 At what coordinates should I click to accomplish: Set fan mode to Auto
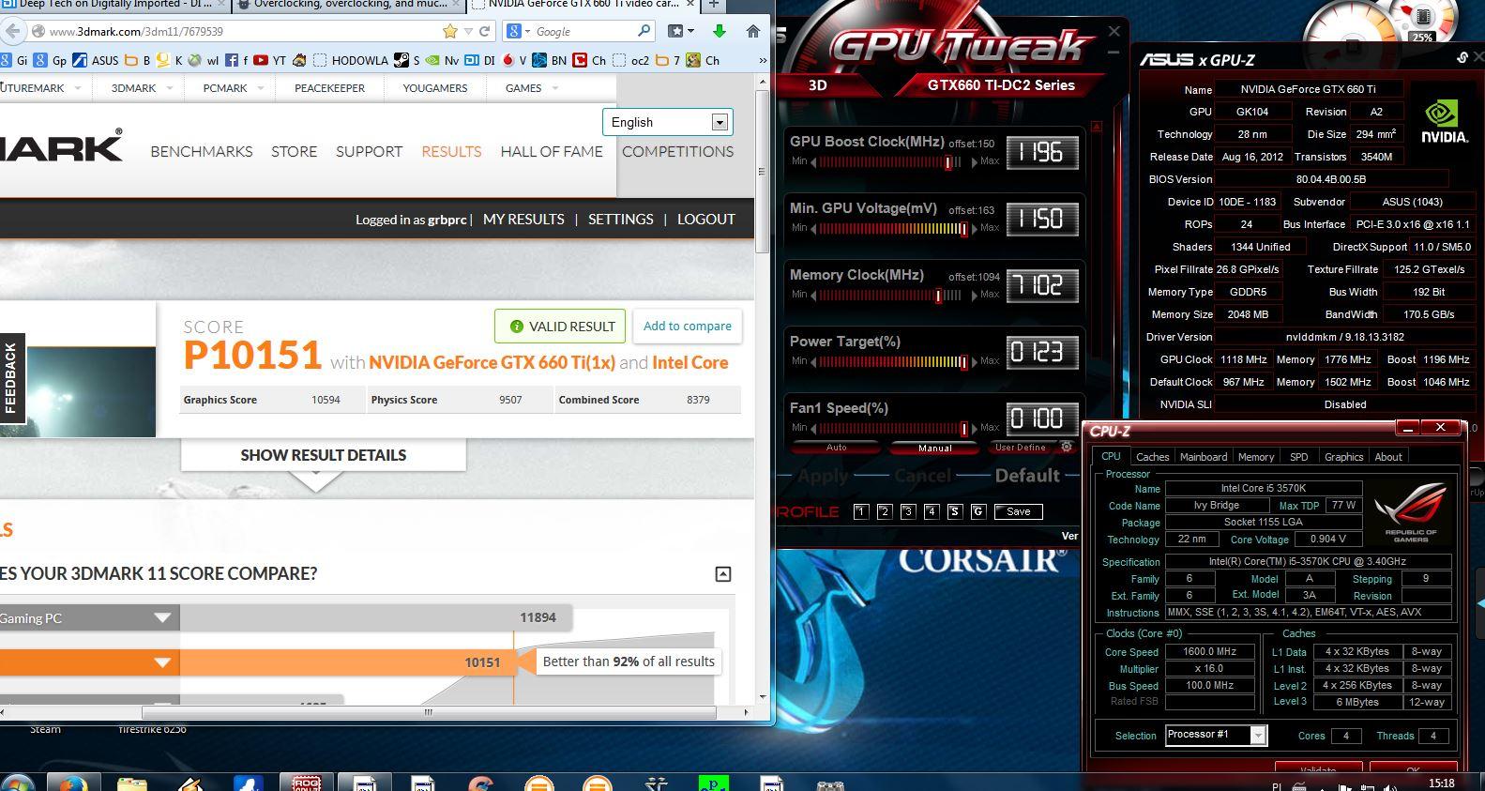pyautogui.click(x=836, y=448)
